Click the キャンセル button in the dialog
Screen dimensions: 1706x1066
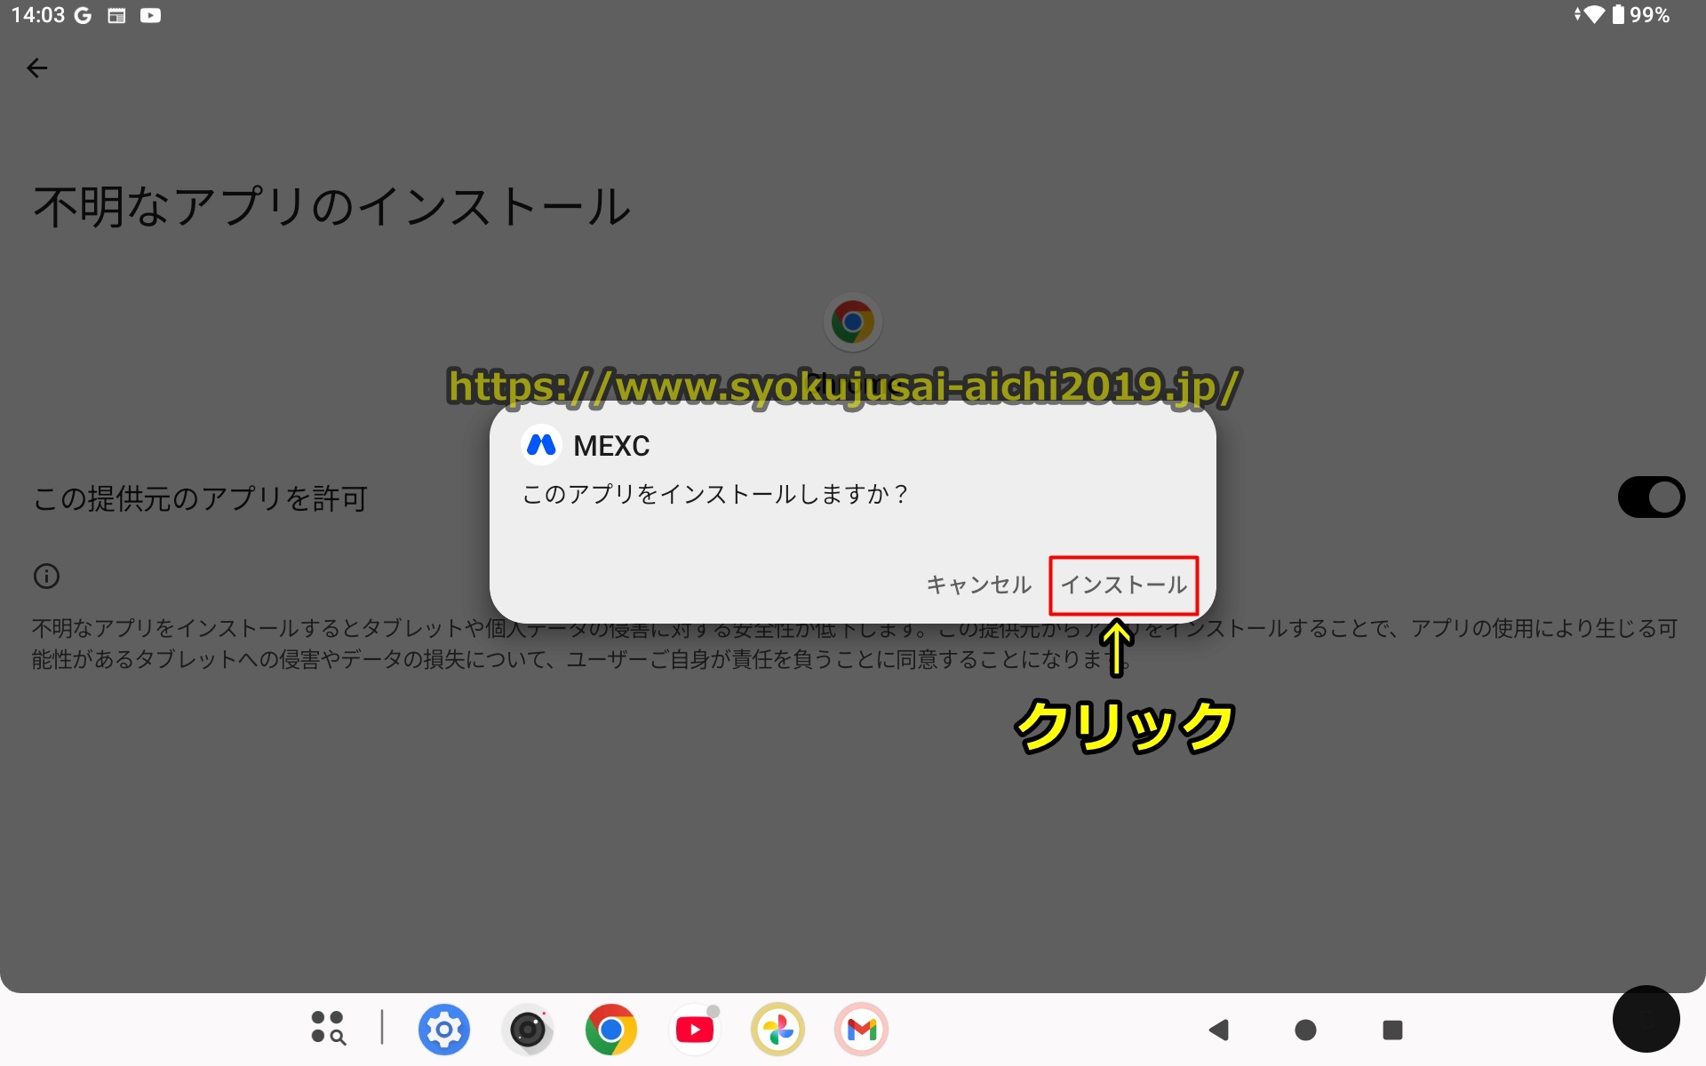978,585
